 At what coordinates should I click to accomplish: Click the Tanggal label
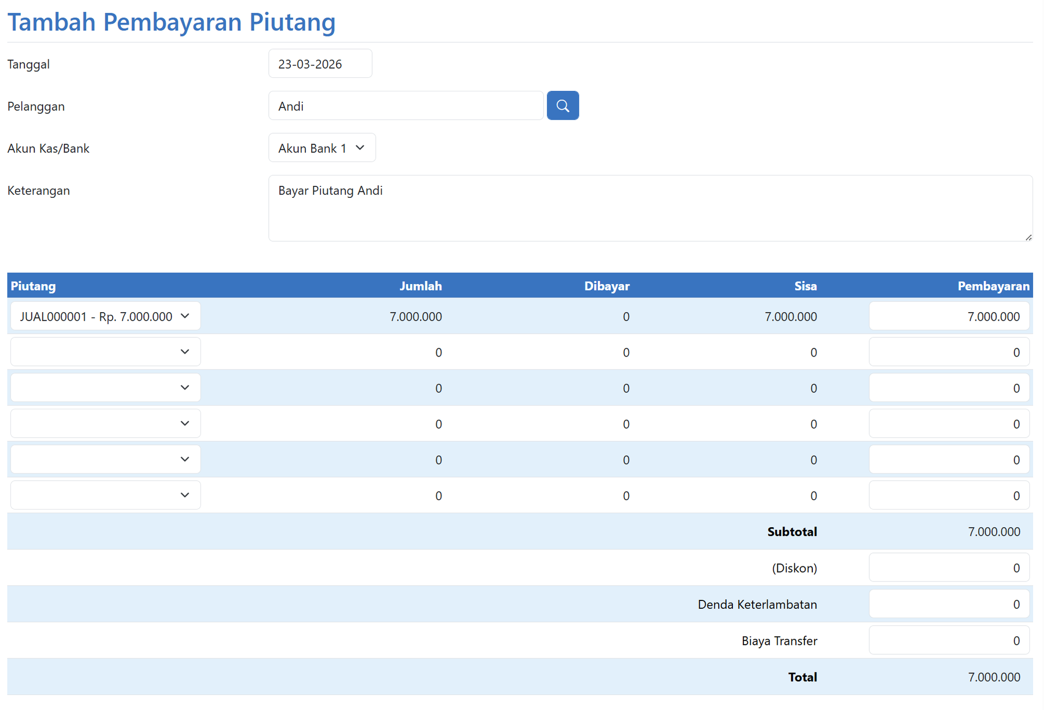coord(29,64)
